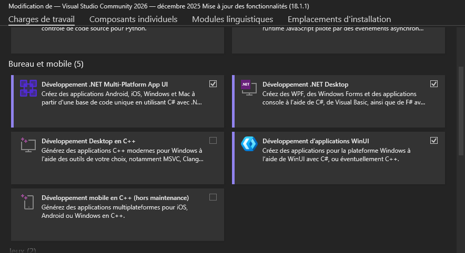Click the window title Modification de Visual Studio Community
The image size is (465, 253).
click(x=159, y=6)
